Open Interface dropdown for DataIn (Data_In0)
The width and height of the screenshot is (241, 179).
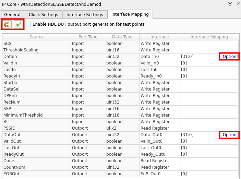pos(159,57)
